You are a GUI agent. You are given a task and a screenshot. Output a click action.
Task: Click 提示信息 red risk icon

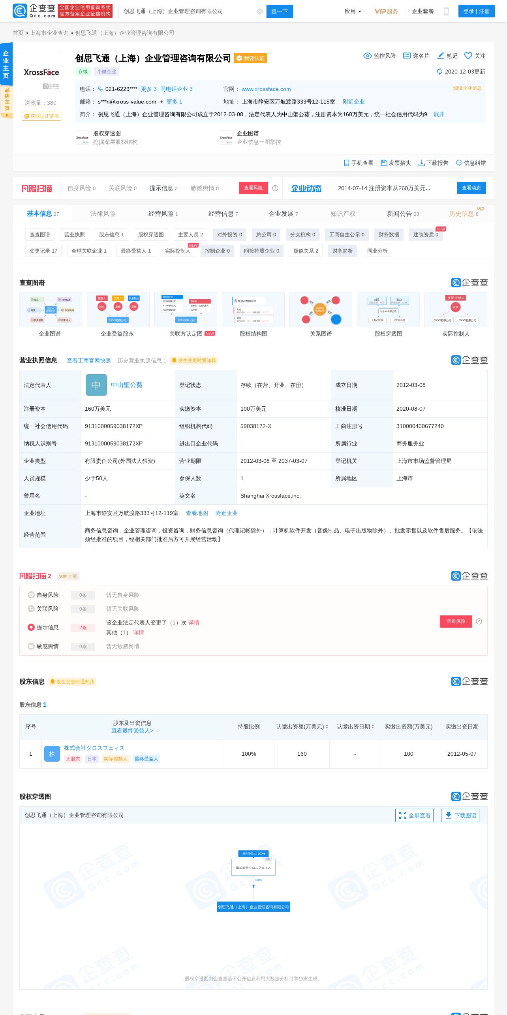click(31, 627)
